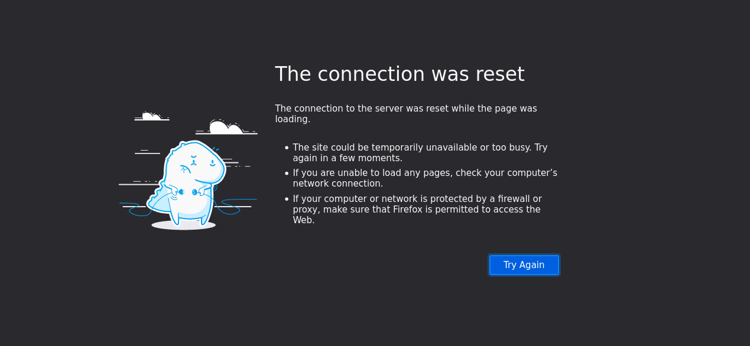Click the Try Again button

pos(524,265)
